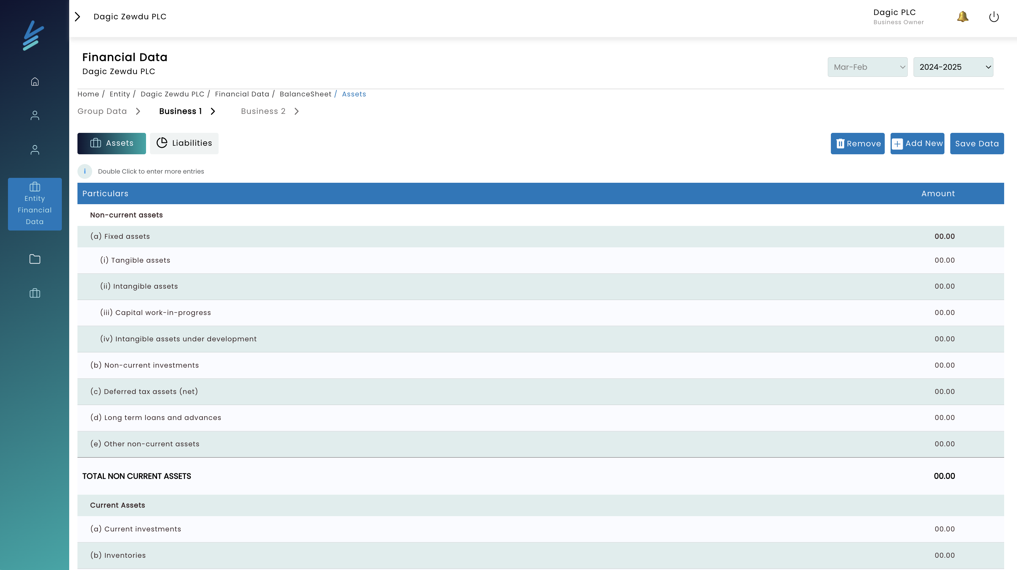This screenshot has width=1017, height=570.
Task: Click the pie chart icon on Liabilities tab
Action: click(162, 143)
